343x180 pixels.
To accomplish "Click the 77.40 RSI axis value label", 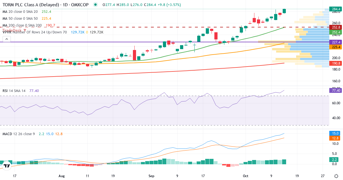I will [x=336, y=90].
